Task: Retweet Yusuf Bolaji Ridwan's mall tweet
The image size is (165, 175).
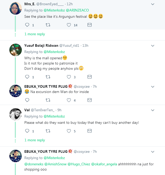Action: [48, 77]
